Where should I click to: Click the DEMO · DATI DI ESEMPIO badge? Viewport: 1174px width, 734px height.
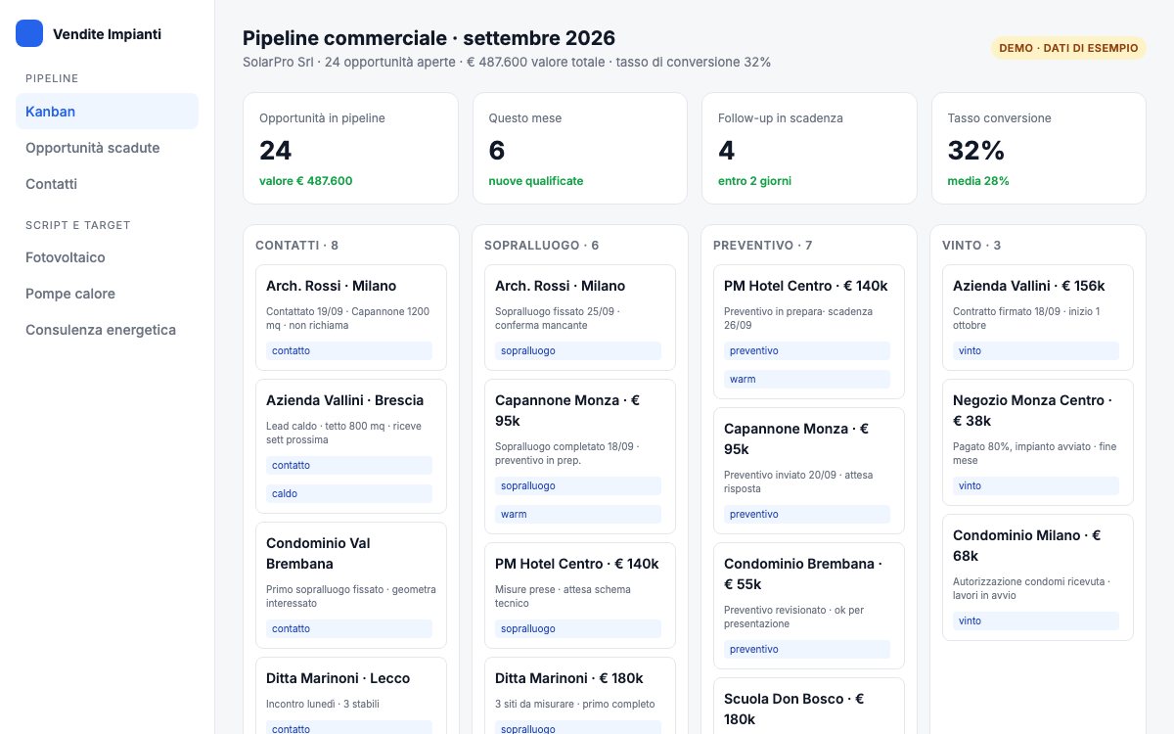point(1068,48)
